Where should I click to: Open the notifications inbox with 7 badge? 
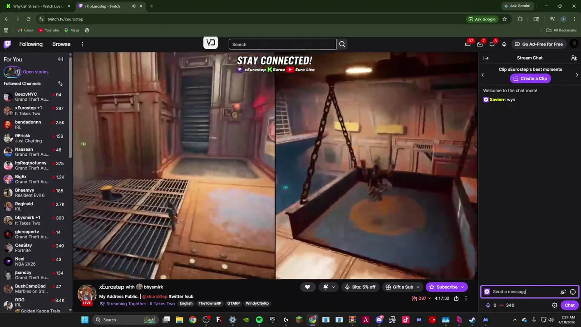480,44
